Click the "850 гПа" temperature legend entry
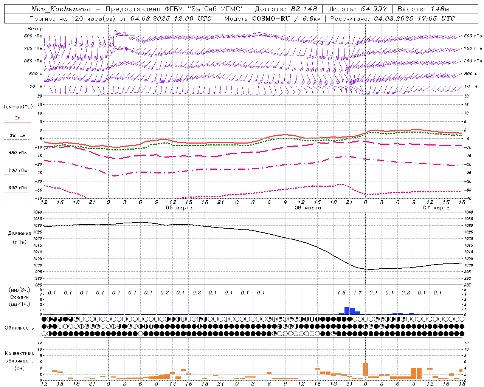Image resolution: width=484 pixels, height=387 pixels. (18, 153)
